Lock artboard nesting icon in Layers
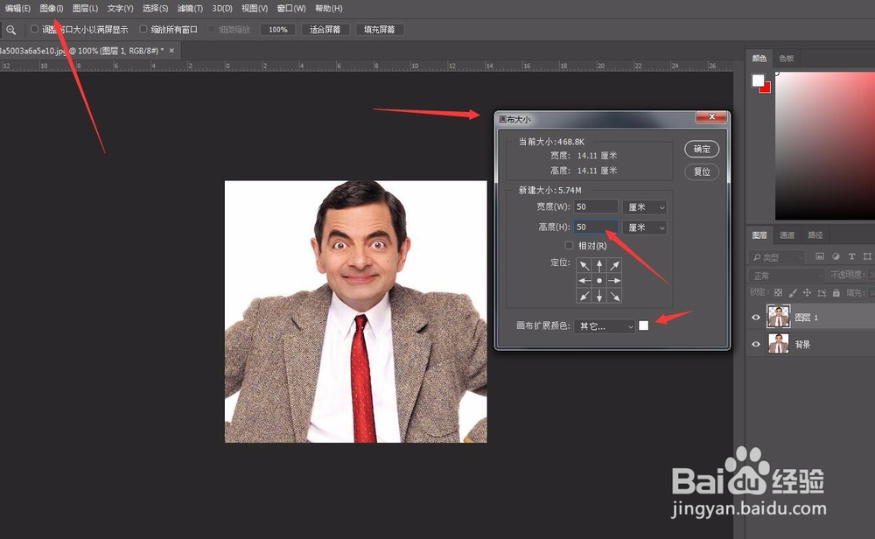 [822, 292]
